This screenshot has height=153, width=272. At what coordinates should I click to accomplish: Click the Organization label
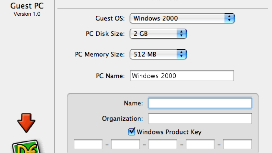click(122, 119)
